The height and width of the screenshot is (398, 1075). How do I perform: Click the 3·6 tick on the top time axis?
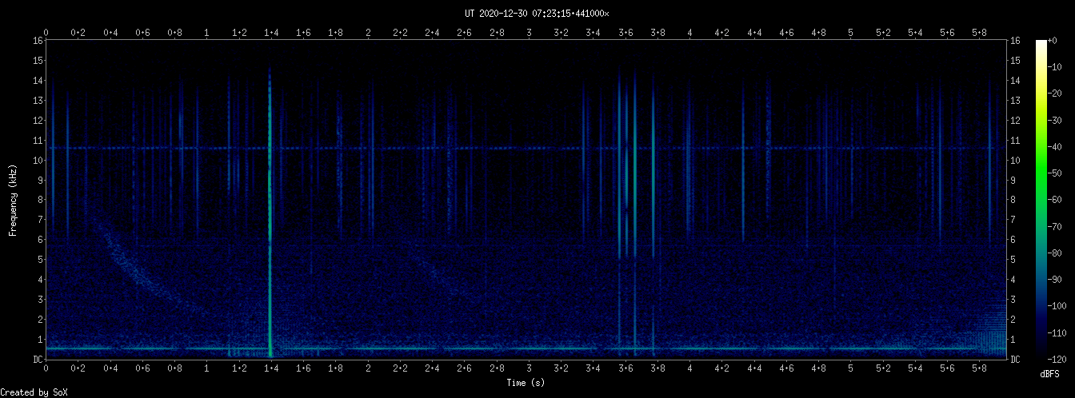tap(625, 33)
